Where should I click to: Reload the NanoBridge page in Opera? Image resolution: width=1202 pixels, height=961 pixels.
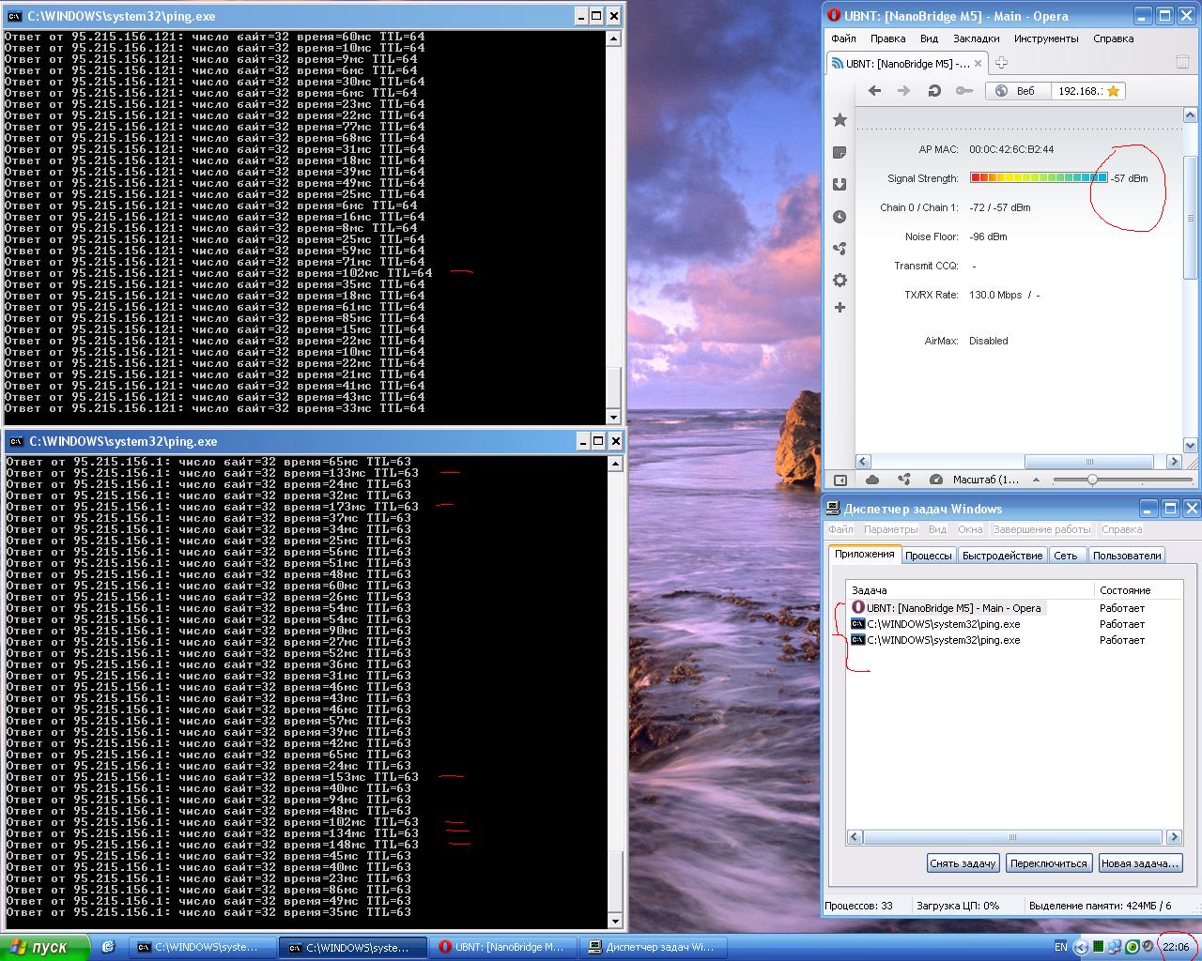[934, 91]
